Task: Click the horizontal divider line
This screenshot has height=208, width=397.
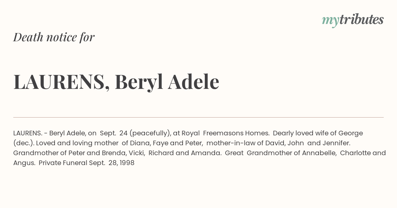Action: 198,117
